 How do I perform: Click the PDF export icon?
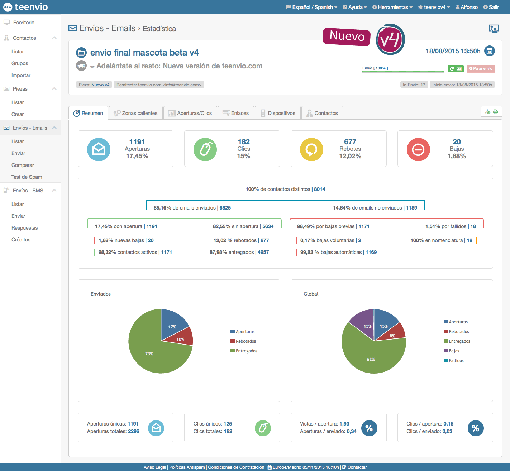(x=487, y=112)
